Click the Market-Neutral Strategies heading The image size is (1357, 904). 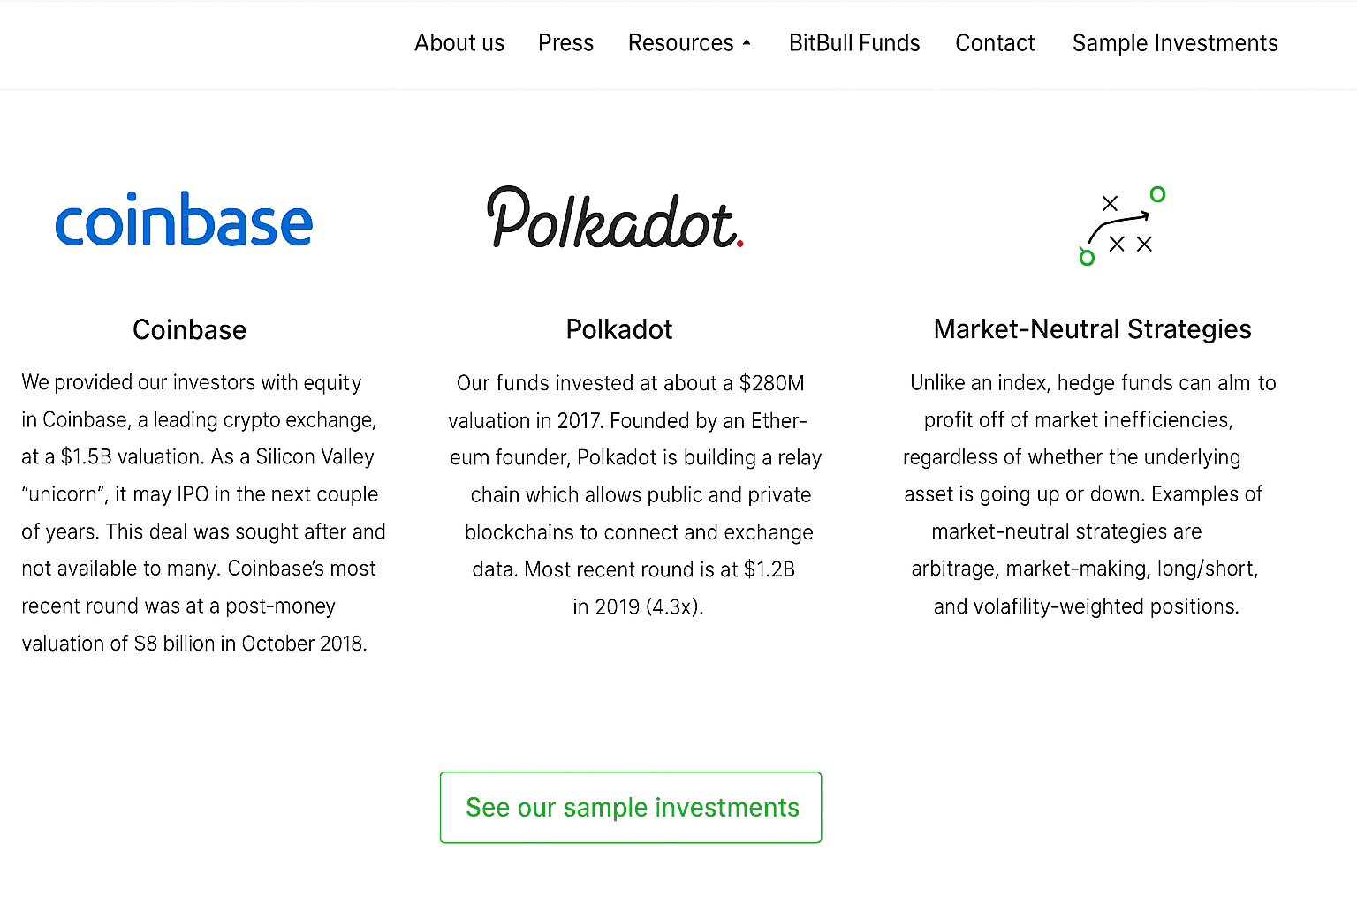pos(1092,329)
